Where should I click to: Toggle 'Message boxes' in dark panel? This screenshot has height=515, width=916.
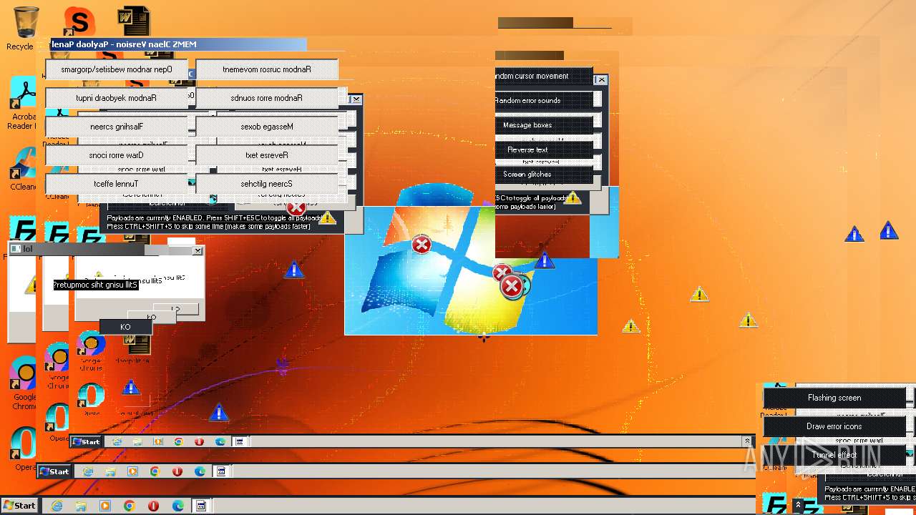(x=544, y=125)
